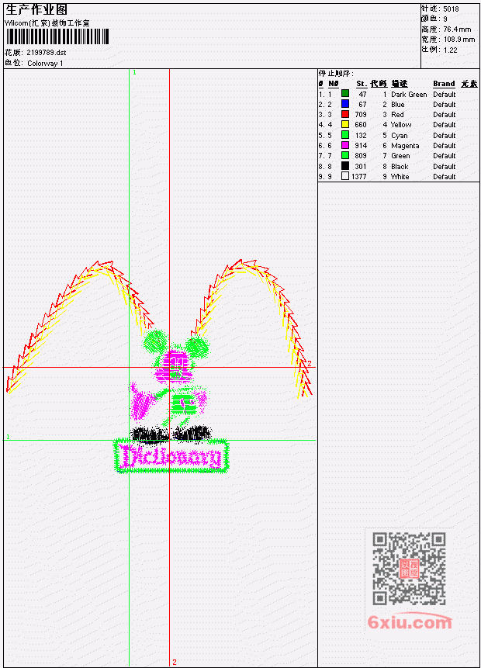Select stitch count 67 in Blue row
Image resolution: width=481 pixels, height=668 pixels.
(x=362, y=105)
